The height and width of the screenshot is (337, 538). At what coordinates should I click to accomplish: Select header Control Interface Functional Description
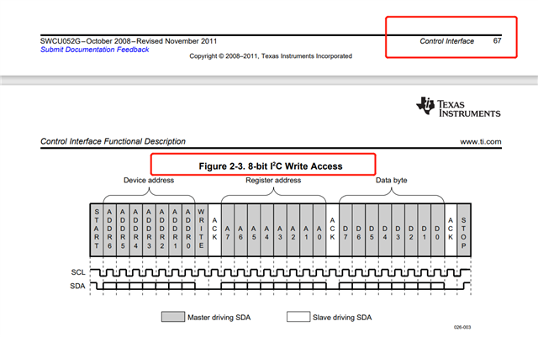click(x=113, y=141)
